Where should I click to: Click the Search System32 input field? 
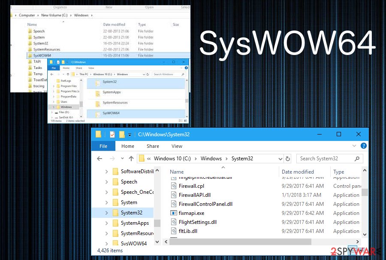[330, 159]
